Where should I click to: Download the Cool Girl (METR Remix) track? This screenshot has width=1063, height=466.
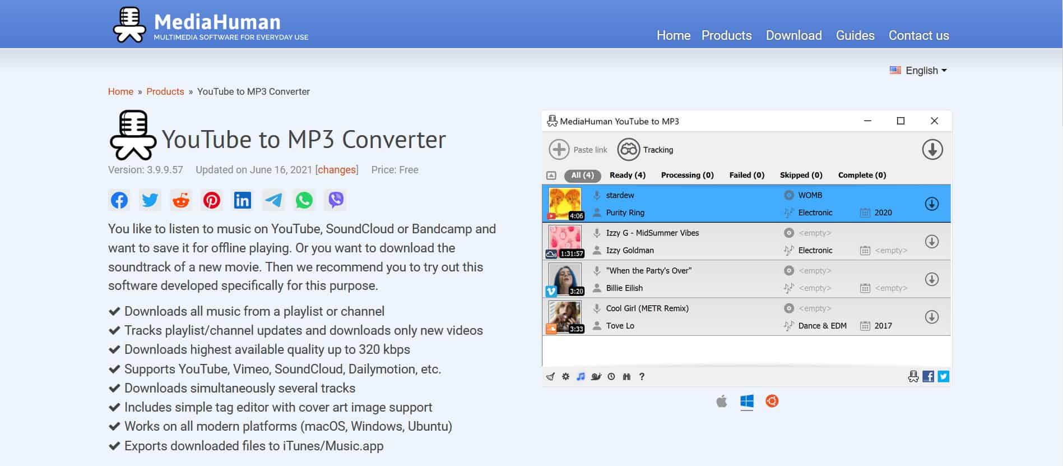point(932,316)
